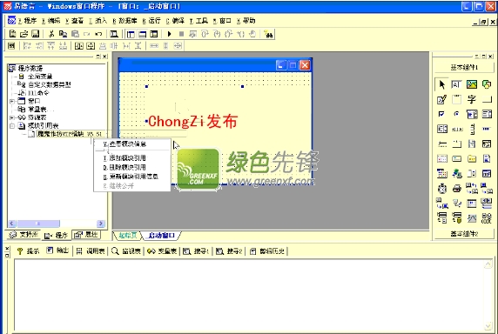The height and width of the screenshot is (334, 498).
Task: Open the 工具 menu in the menu bar
Action: coord(199,21)
